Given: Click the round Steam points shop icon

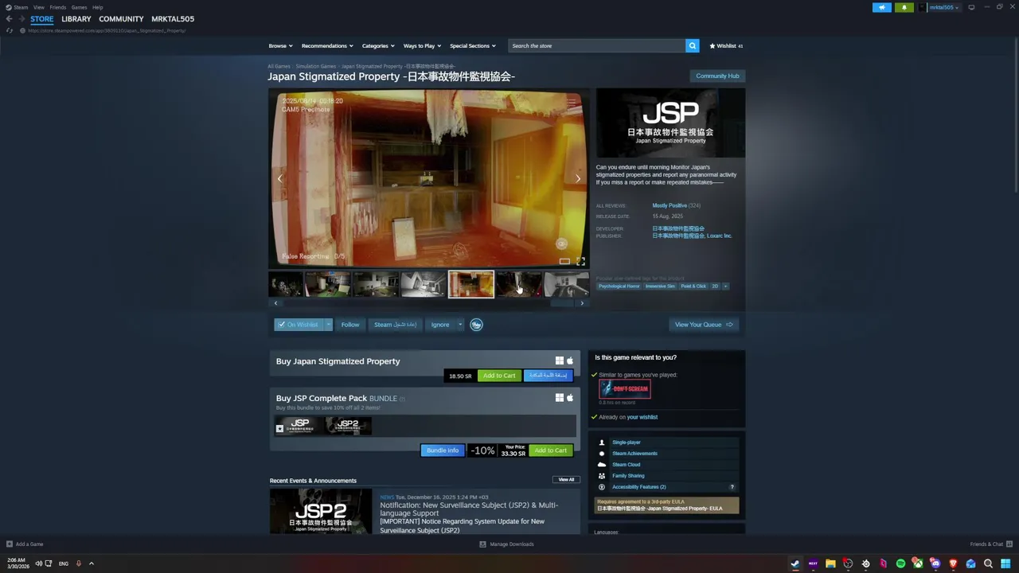Looking at the screenshot, I should pos(476,325).
